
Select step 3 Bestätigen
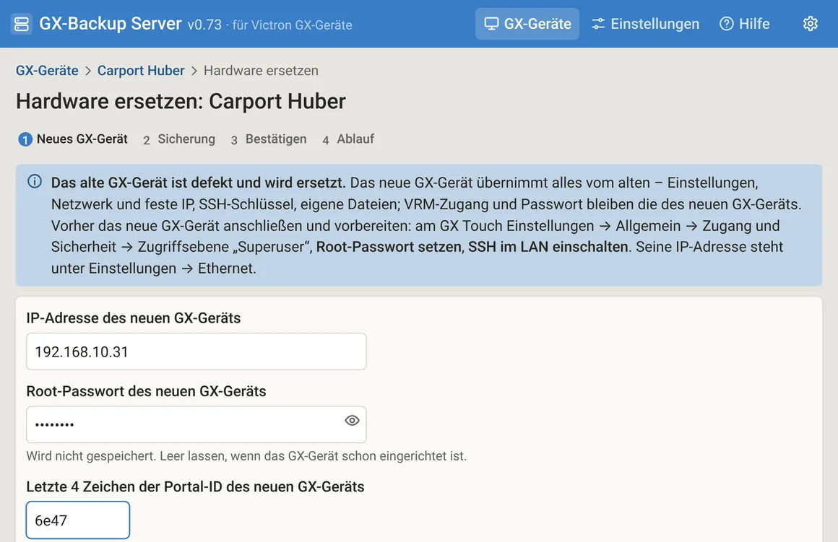click(268, 139)
